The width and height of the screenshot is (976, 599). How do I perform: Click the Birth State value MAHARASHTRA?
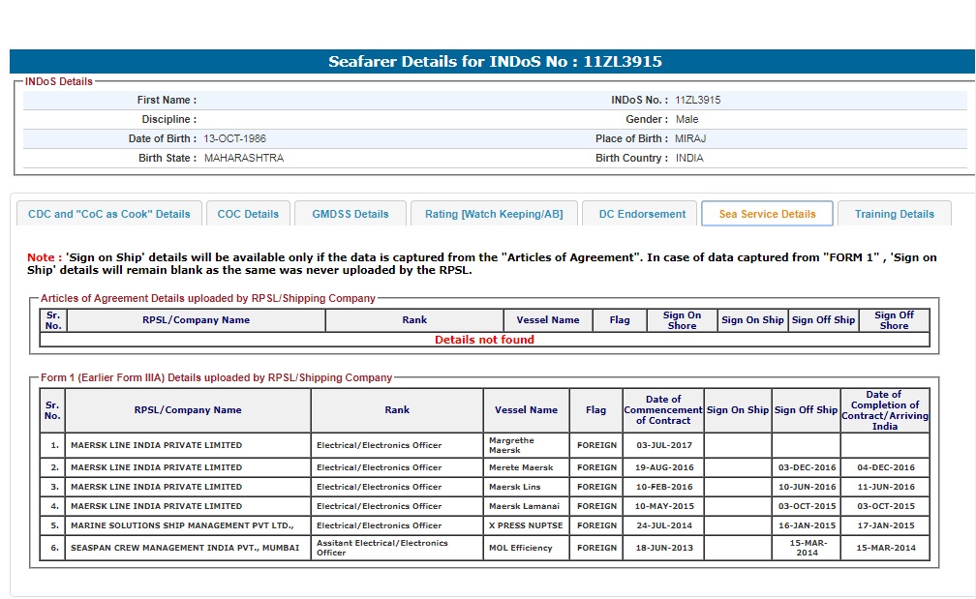[244, 158]
